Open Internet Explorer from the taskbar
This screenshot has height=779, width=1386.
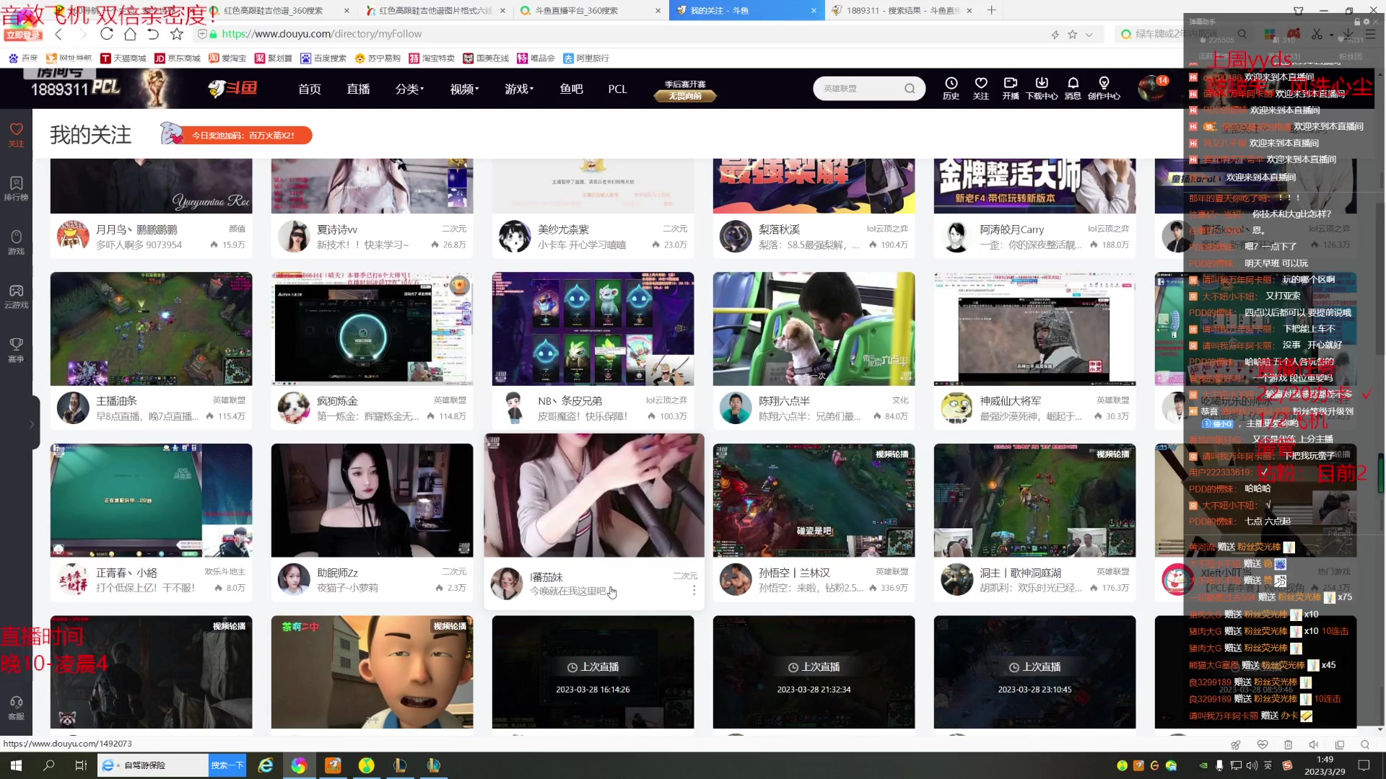point(266,765)
